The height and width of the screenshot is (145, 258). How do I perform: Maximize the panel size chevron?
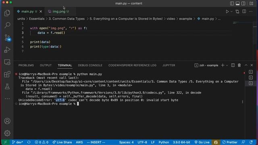pyautogui.click(x=246, y=65)
